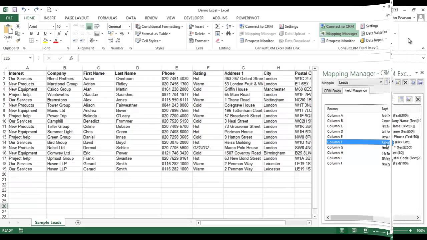Click the chart icon beside Leads dropdown
Image resolution: width=427 pixels, height=240 pixels.
click(398, 82)
